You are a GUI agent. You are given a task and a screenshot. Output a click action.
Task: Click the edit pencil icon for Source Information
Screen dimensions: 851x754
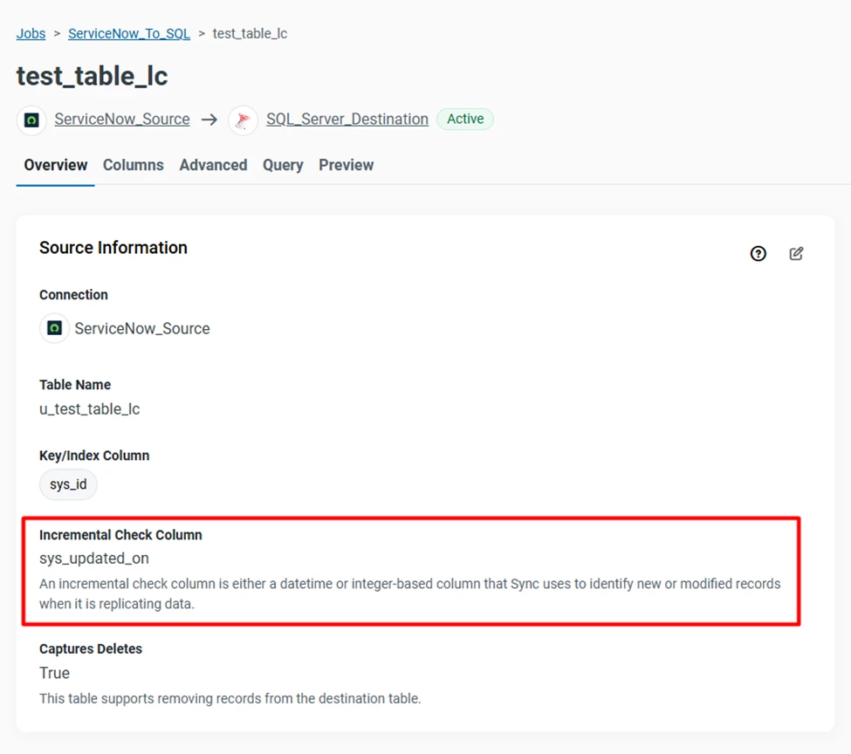coord(796,253)
